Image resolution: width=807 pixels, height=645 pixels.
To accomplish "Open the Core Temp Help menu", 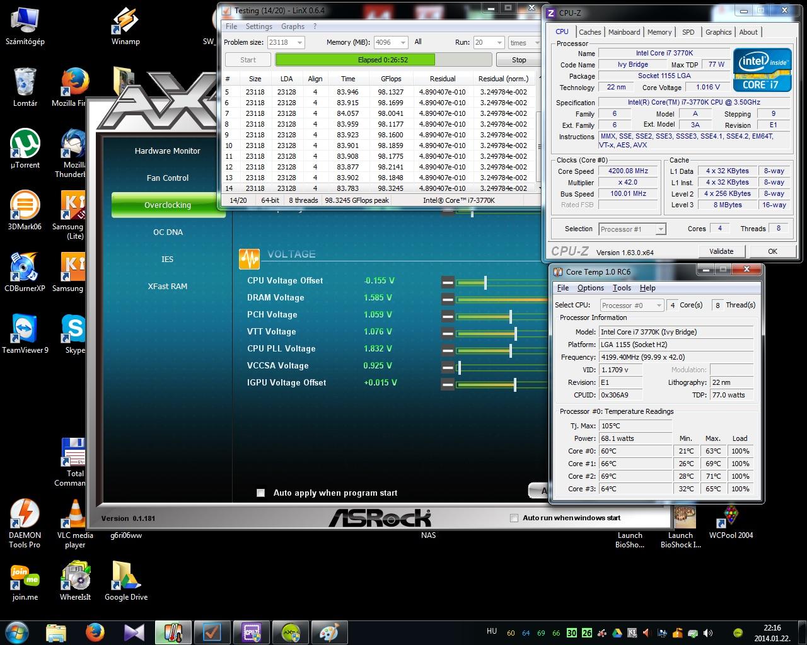I will [x=647, y=288].
